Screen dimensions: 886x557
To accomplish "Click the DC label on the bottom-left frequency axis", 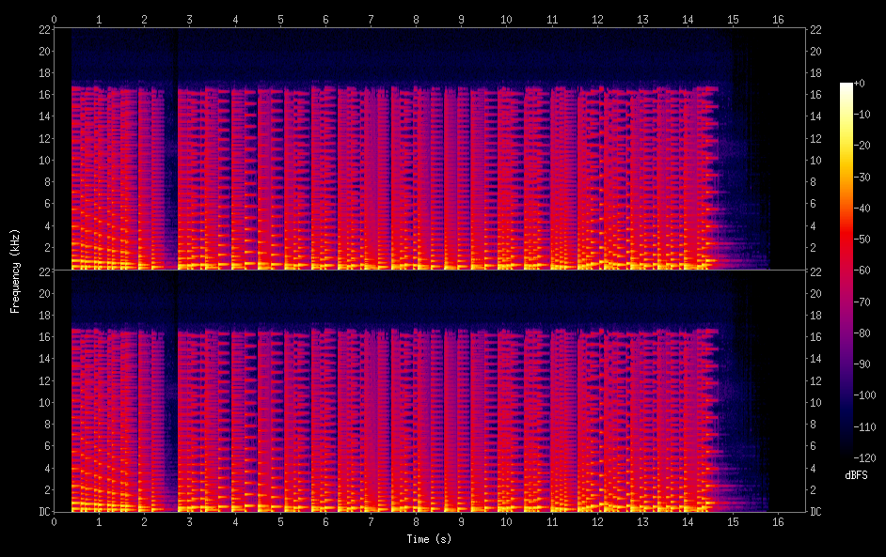I will (42, 512).
